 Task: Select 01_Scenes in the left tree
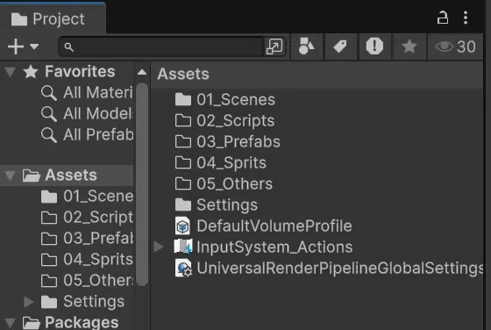(87, 197)
